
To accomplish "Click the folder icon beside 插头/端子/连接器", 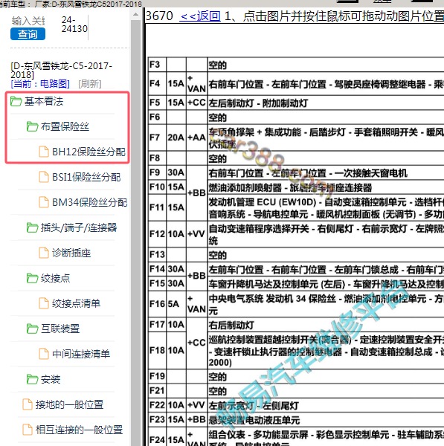I will tap(32, 227).
